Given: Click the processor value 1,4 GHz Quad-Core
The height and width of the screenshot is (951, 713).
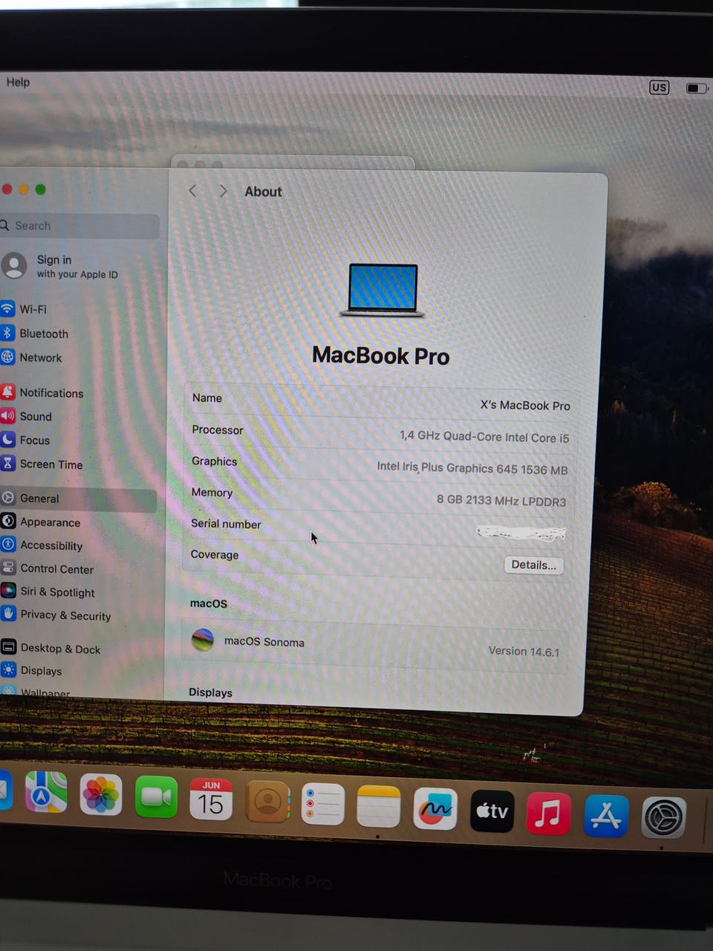Looking at the screenshot, I should 484,437.
